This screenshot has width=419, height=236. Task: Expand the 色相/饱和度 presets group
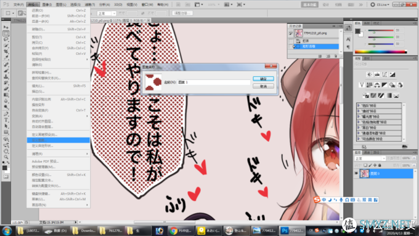(359, 122)
